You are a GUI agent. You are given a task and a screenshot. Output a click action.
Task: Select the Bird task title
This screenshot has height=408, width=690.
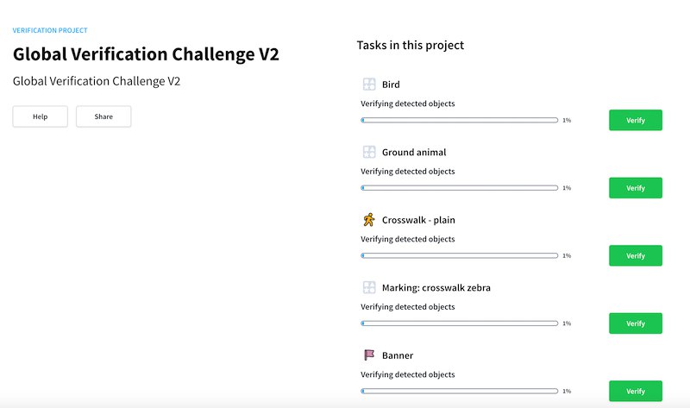(x=391, y=85)
